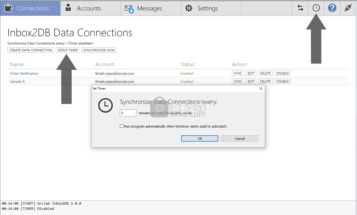Click the synchronize arrows icon in top bar

pos(300,8)
